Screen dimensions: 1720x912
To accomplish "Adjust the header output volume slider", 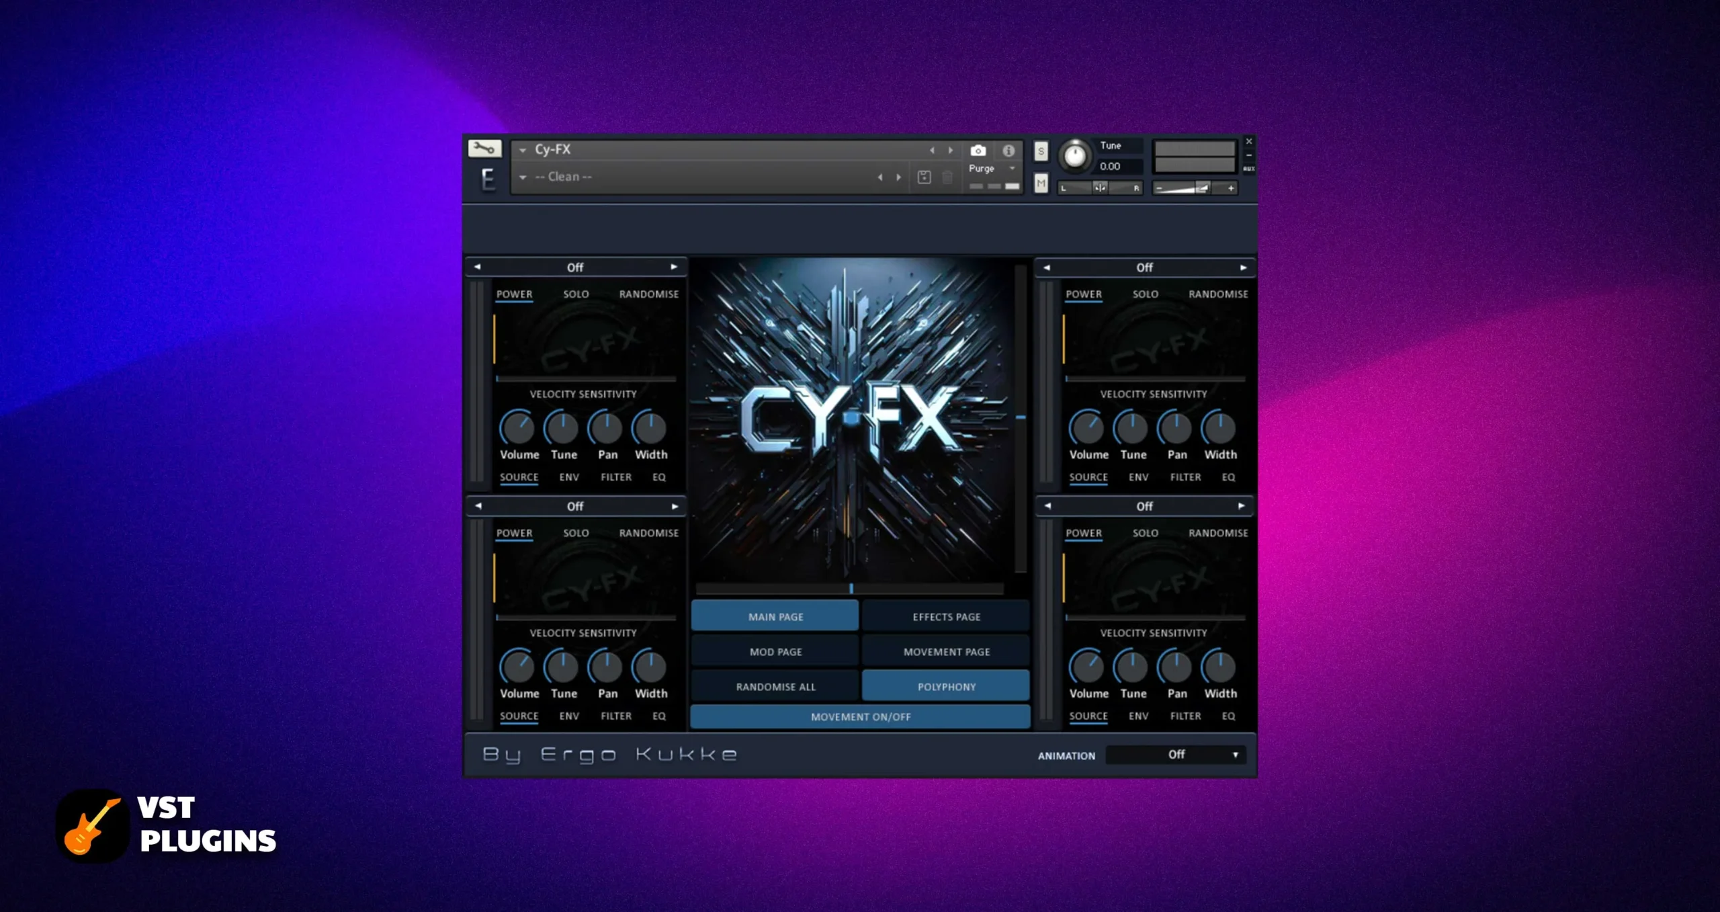I will (x=1195, y=188).
